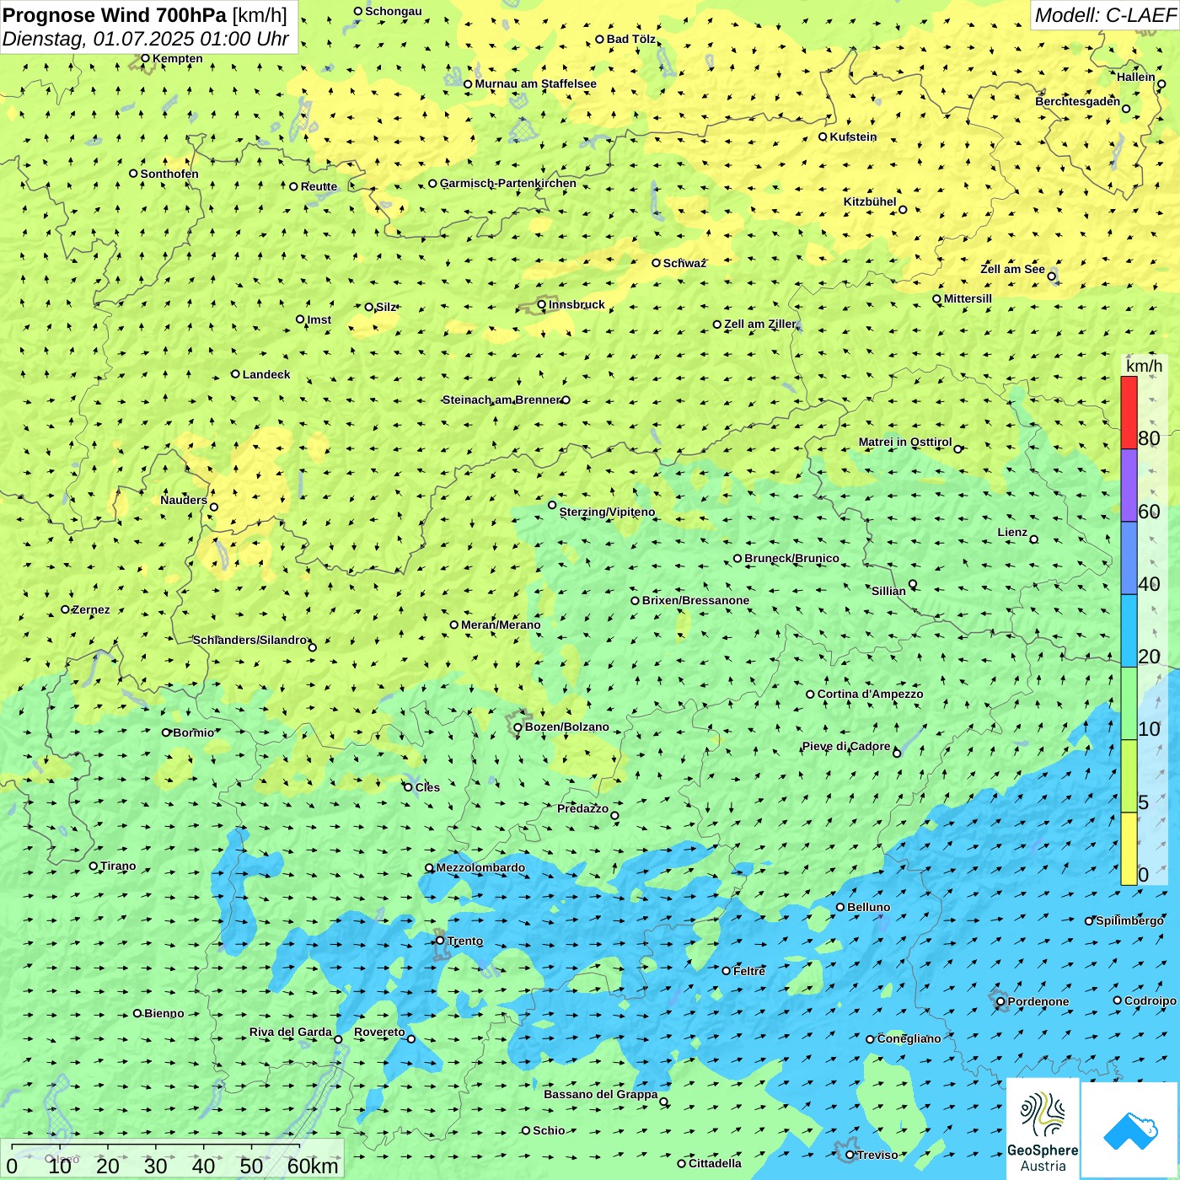Click the Meran/Merano location dot
Viewport: 1180px width, 1180px height.
(454, 625)
